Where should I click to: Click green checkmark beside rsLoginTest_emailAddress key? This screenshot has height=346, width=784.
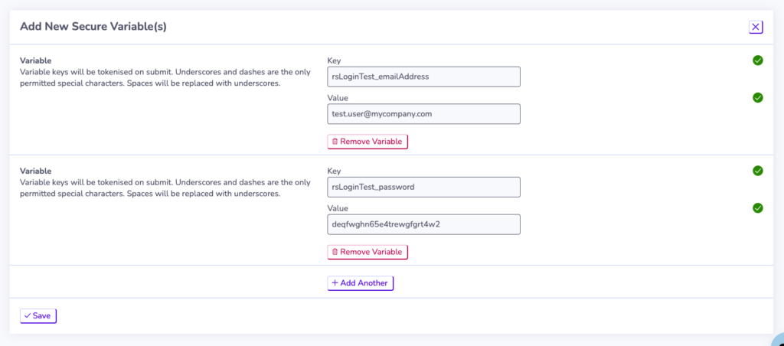point(757,60)
